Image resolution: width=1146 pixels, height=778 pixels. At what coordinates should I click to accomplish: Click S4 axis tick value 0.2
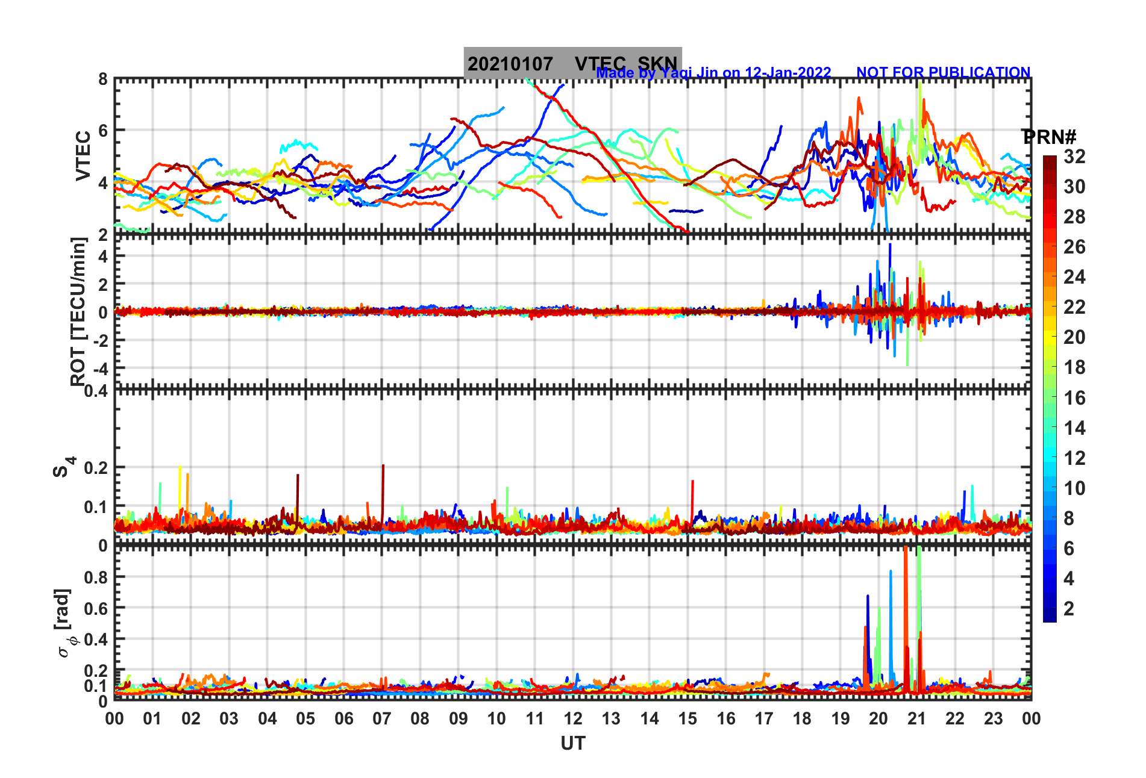(x=96, y=467)
